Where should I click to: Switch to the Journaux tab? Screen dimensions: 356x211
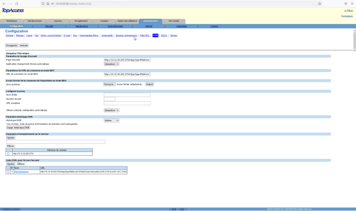57,21
